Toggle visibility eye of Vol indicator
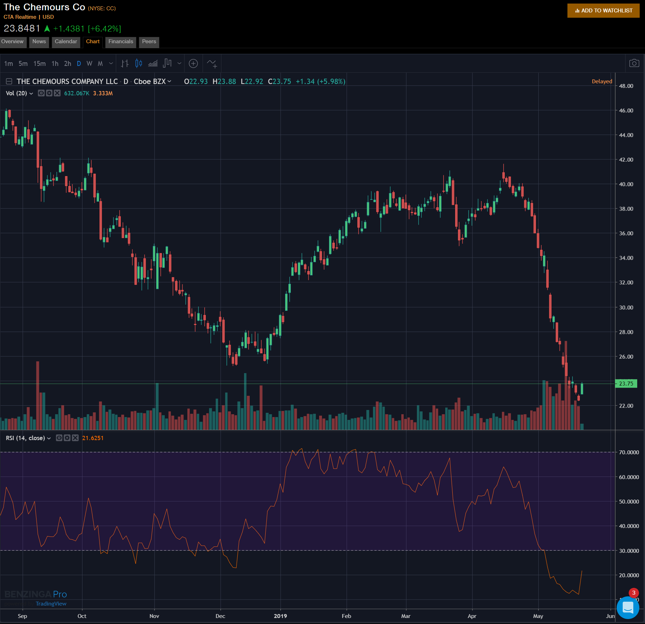645x624 pixels. coord(41,93)
